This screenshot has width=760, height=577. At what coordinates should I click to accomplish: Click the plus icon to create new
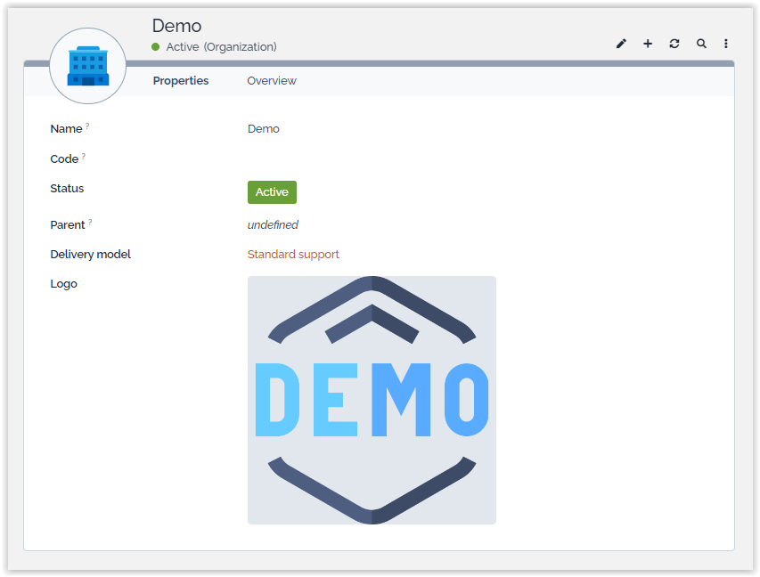(x=648, y=44)
